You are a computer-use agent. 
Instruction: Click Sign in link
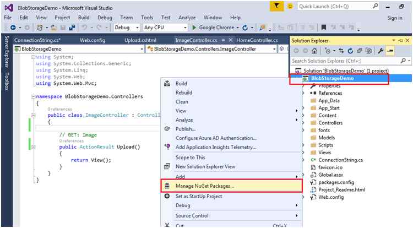(395, 18)
